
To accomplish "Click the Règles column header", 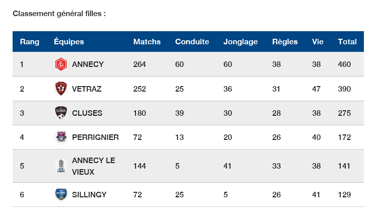I will click(x=285, y=42).
